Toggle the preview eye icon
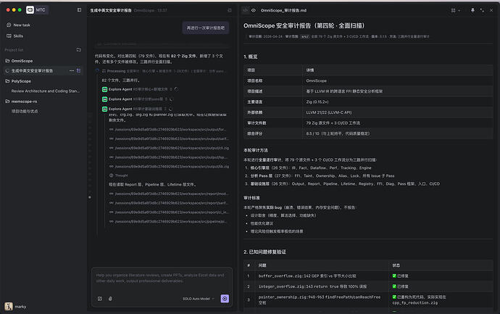The width and height of the screenshot is (500, 314). [x=254, y=10]
